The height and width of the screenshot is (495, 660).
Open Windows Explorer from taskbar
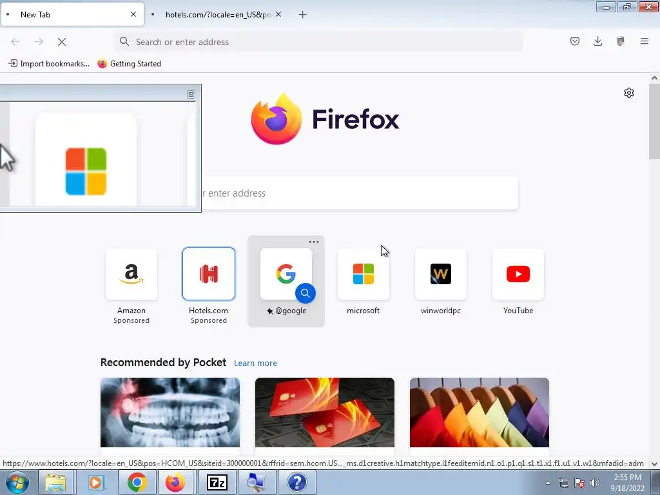55,482
